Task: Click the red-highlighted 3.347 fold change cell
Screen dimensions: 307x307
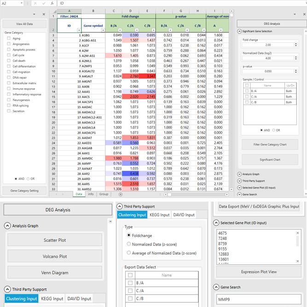Action: coord(147,75)
